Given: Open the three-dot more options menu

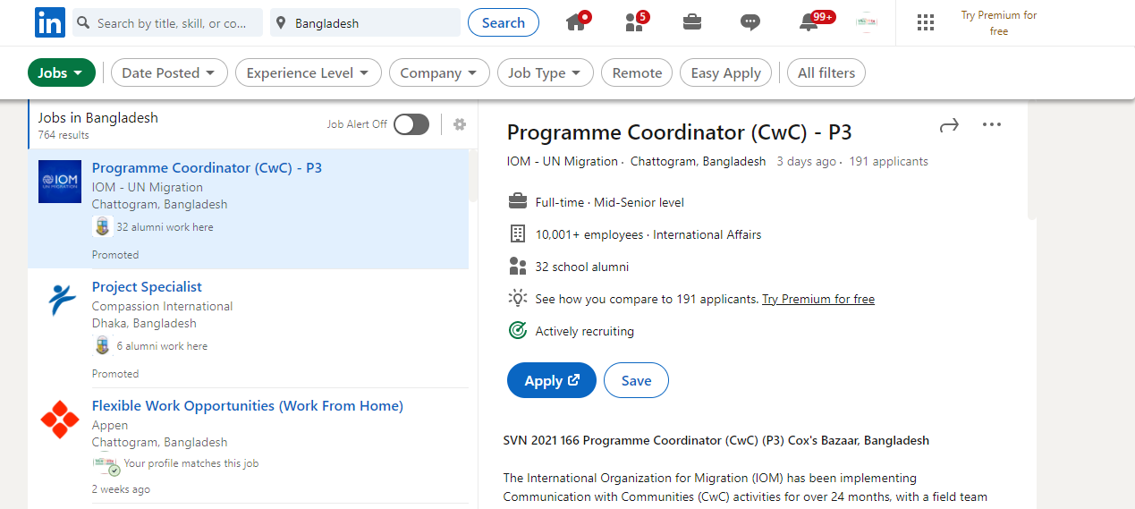Looking at the screenshot, I should coord(992,125).
